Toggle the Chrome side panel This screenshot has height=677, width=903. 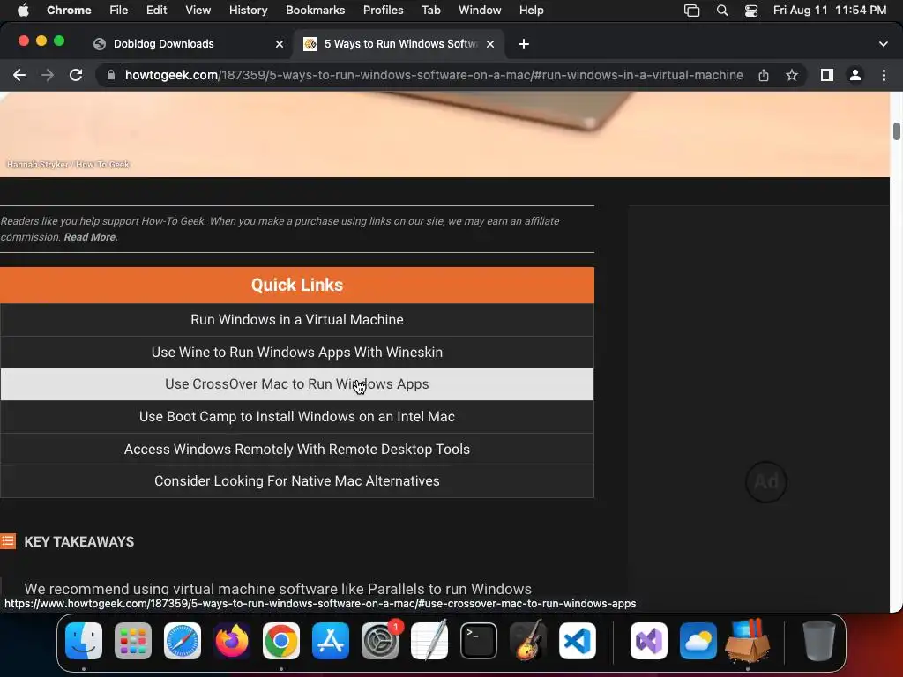click(827, 75)
